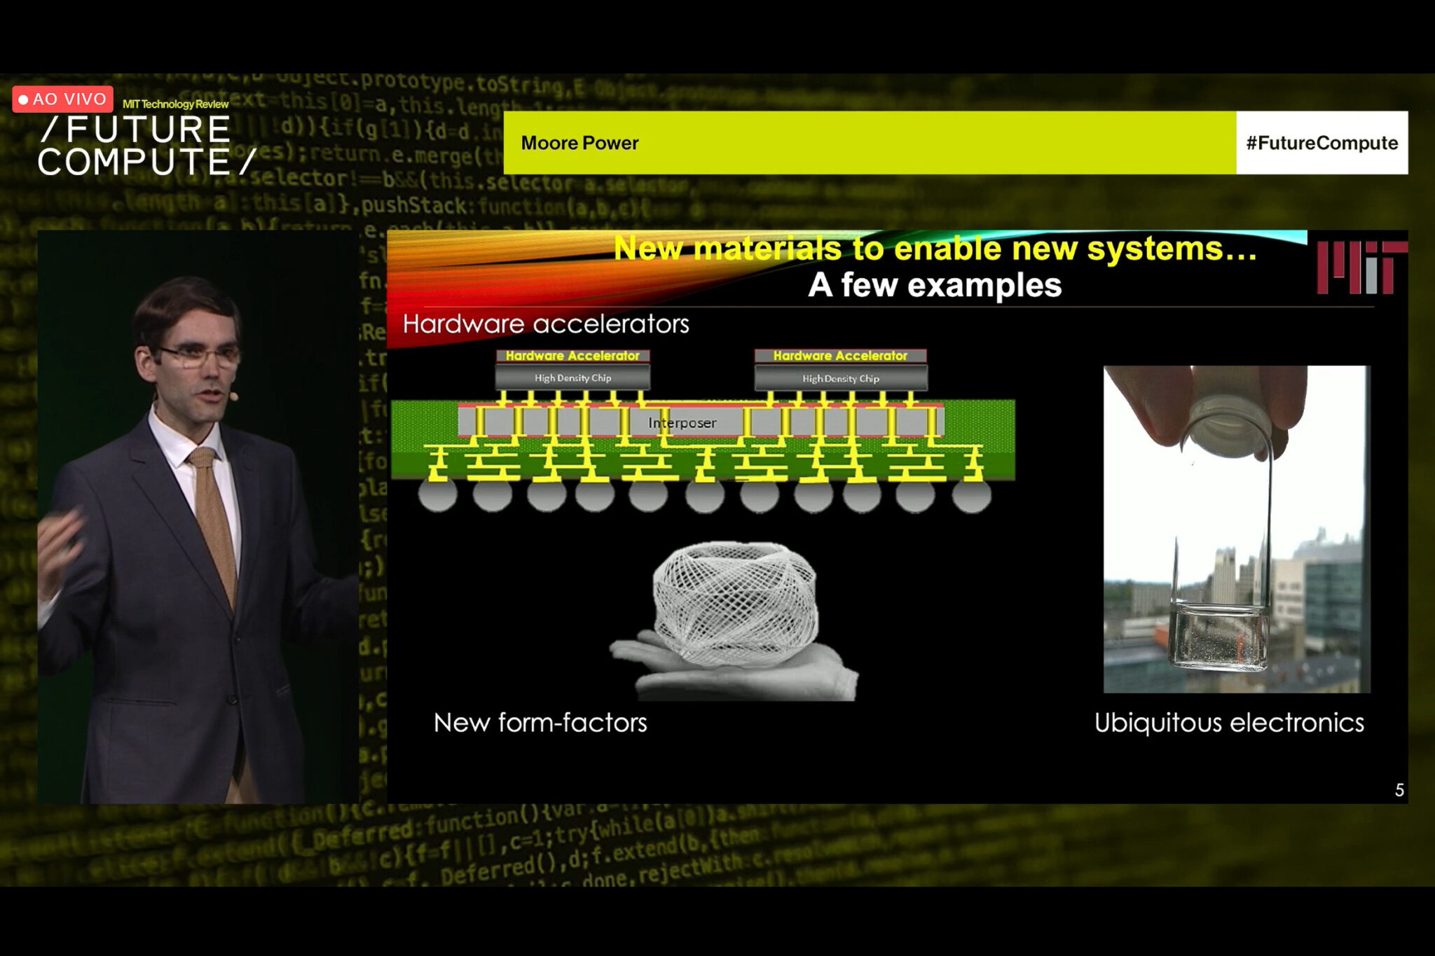
Task: Click the slide number 5
Action: (x=1399, y=790)
